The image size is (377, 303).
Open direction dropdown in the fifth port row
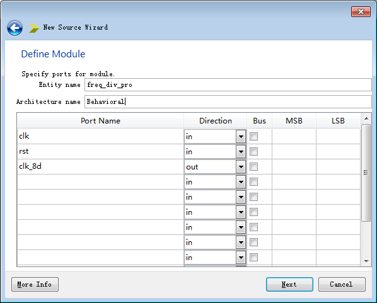pyautogui.click(x=241, y=197)
